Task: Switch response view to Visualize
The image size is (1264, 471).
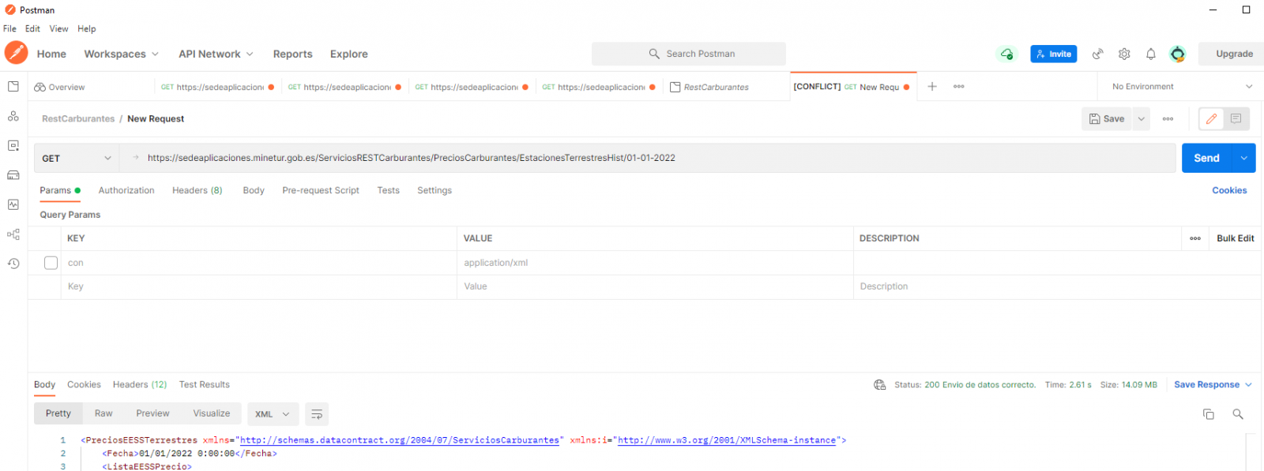Action: pyautogui.click(x=212, y=413)
